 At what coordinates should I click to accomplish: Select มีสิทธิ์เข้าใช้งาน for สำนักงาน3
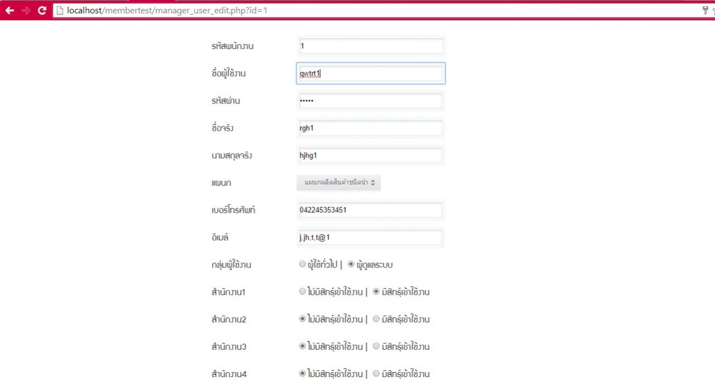(376, 346)
